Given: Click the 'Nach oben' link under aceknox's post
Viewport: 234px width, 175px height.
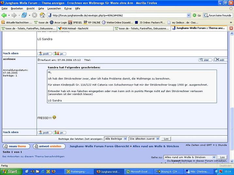Looking at the screenshot, I should click(11, 132).
